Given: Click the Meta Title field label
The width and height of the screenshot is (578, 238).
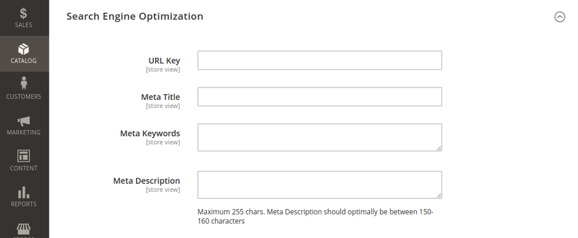Looking at the screenshot, I should coord(161,97).
